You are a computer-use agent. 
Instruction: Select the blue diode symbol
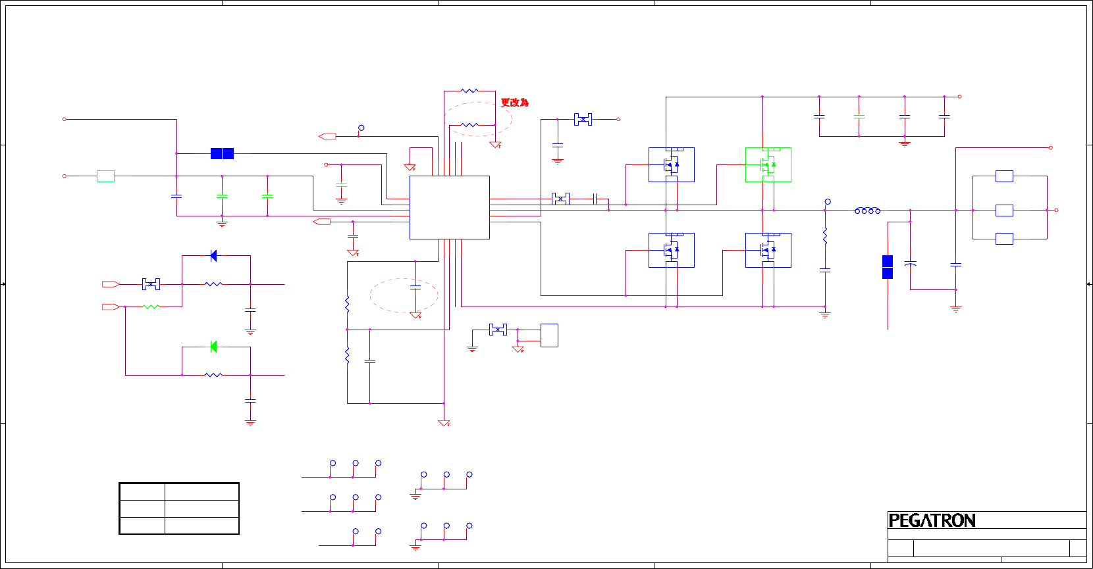213,256
